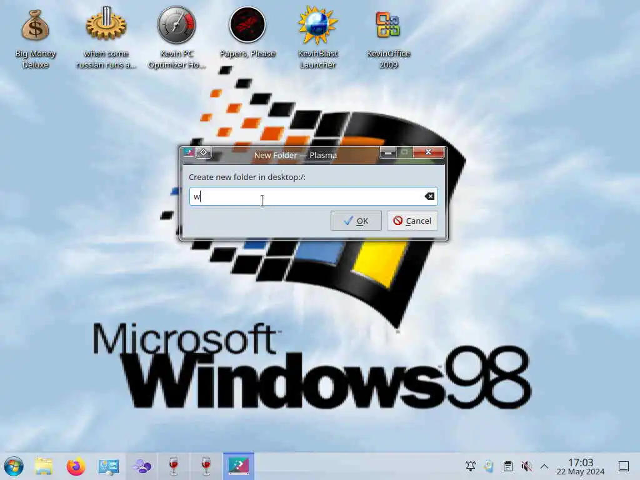640x480 pixels.
Task: Open the system settings taskbar icon
Action: pos(109,466)
